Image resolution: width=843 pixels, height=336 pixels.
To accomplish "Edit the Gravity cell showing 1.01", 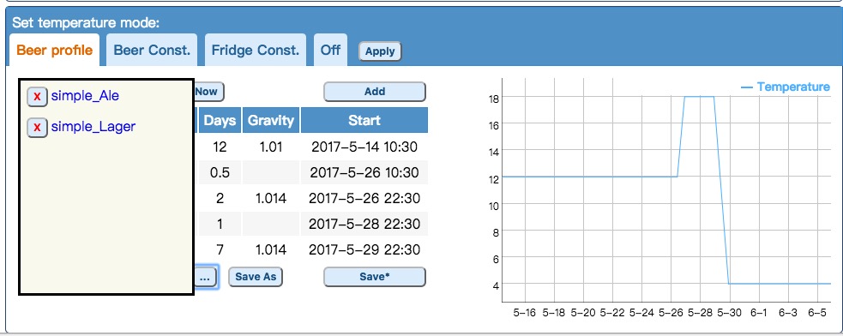I will 271,147.
